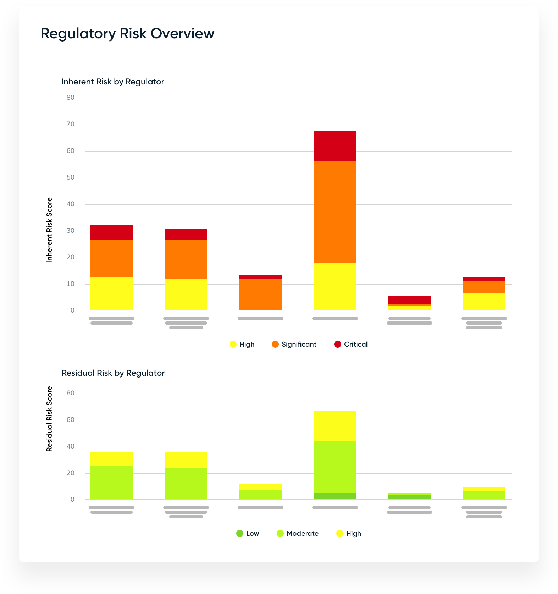Image resolution: width=558 pixels, height=594 pixels.
Task: Select the orange Significant segment of the tallest inherent bar
Action: pos(335,212)
